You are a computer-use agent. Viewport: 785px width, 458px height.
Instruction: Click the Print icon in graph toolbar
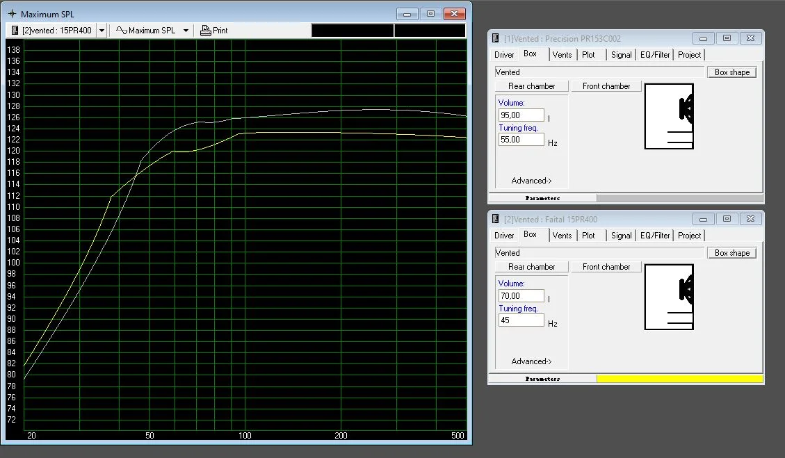[x=206, y=31]
